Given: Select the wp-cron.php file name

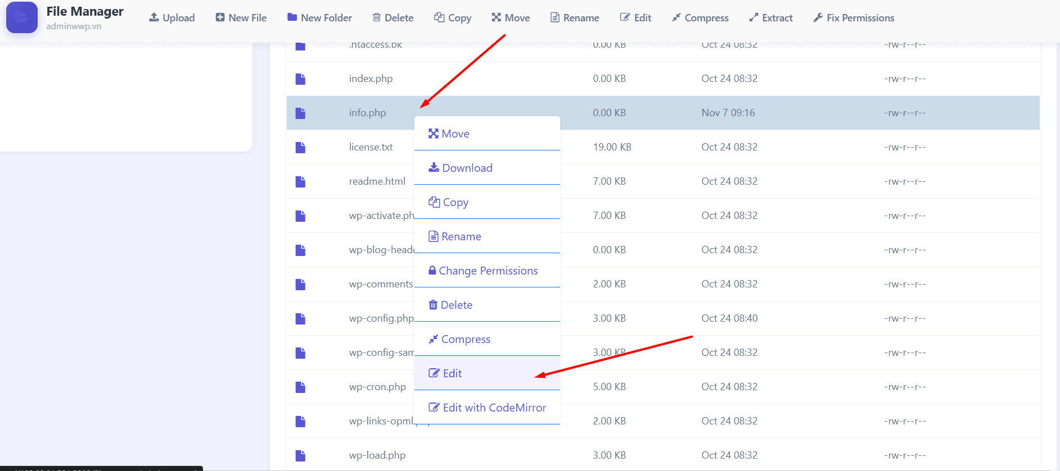Looking at the screenshot, I should tap(377, 387).
